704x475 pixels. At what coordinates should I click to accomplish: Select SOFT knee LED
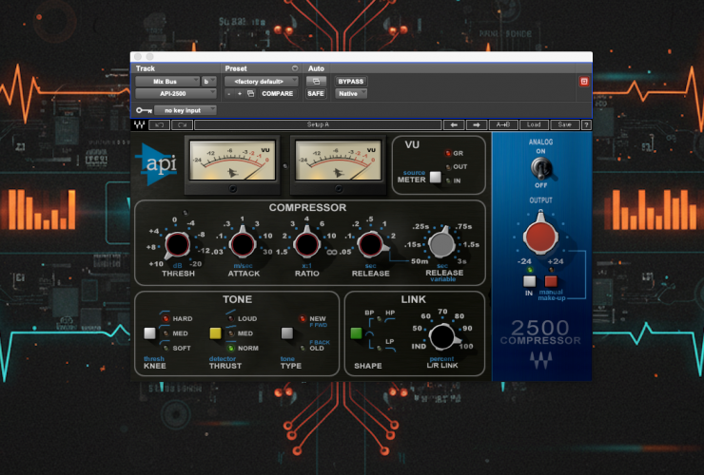[x=166, y=348]
